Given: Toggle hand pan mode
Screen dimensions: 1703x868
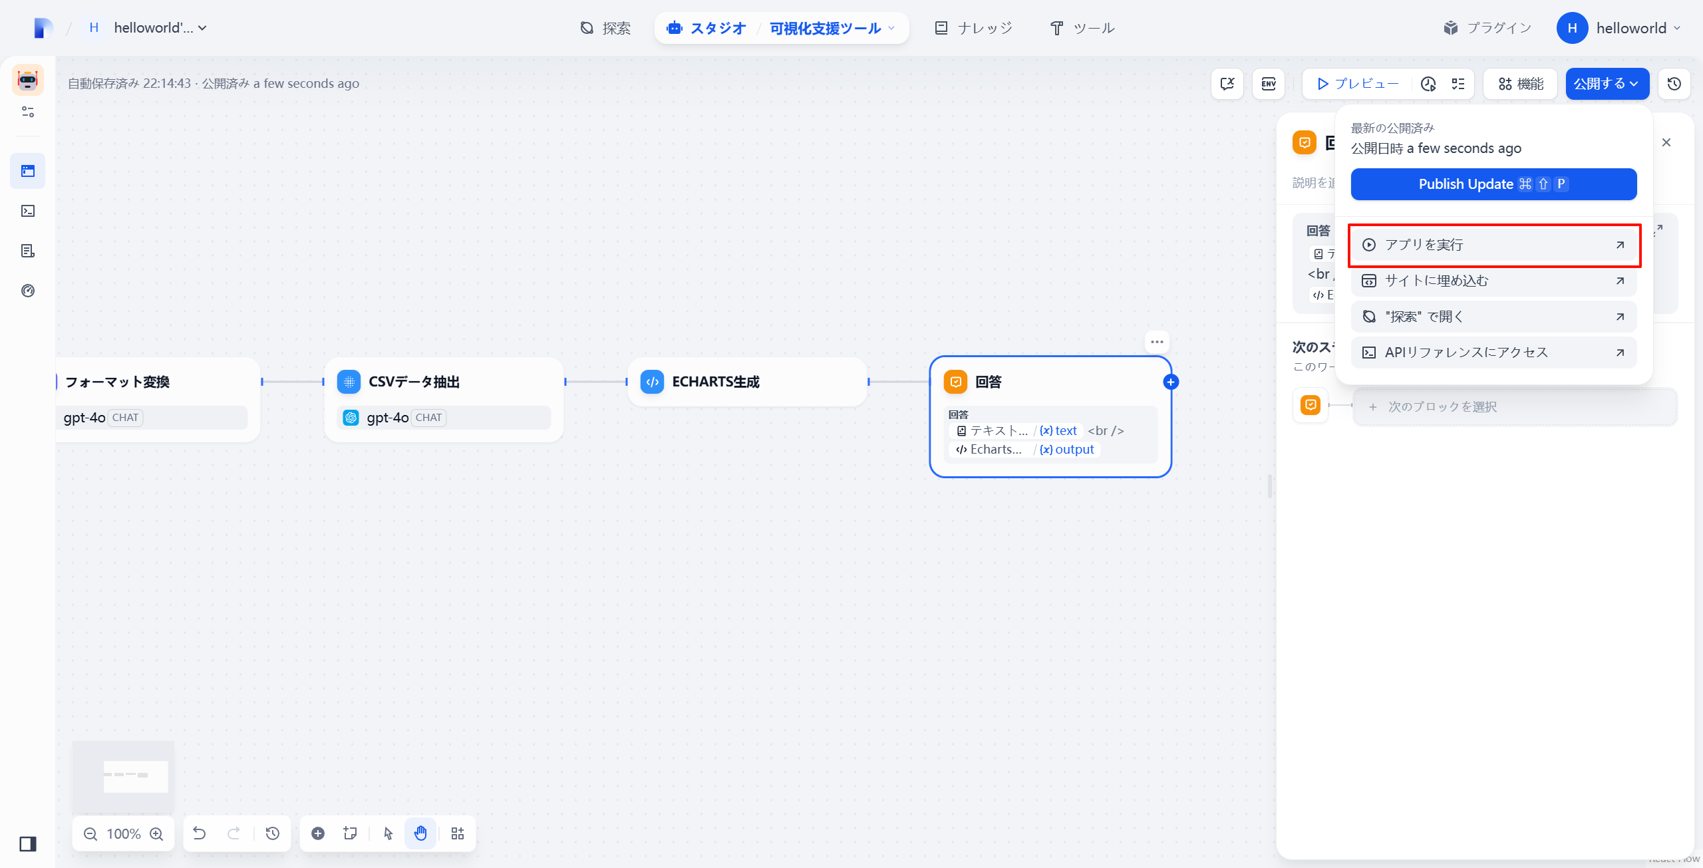Looking at the screenshot, I should pos(420,833).
